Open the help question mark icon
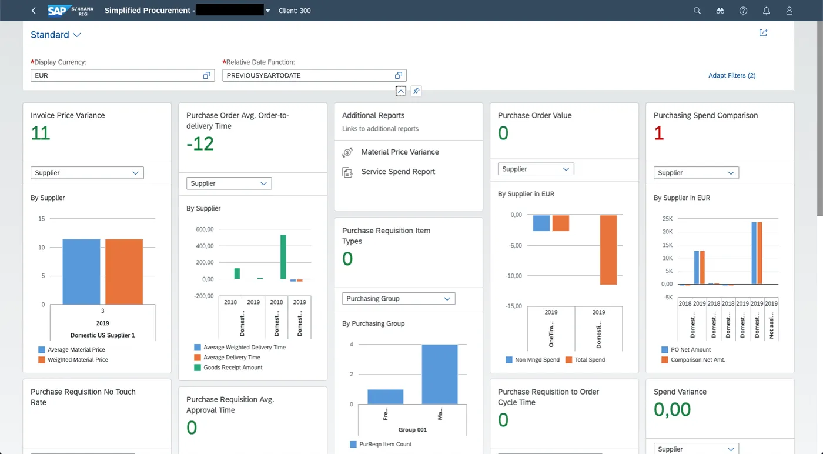This screenshot has height=454, width=823. click(743, 11)
